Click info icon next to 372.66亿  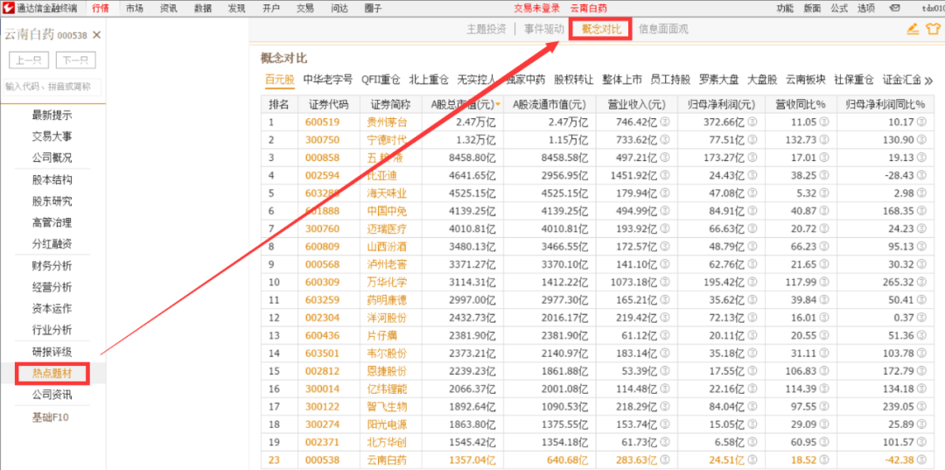click(752, 123)
